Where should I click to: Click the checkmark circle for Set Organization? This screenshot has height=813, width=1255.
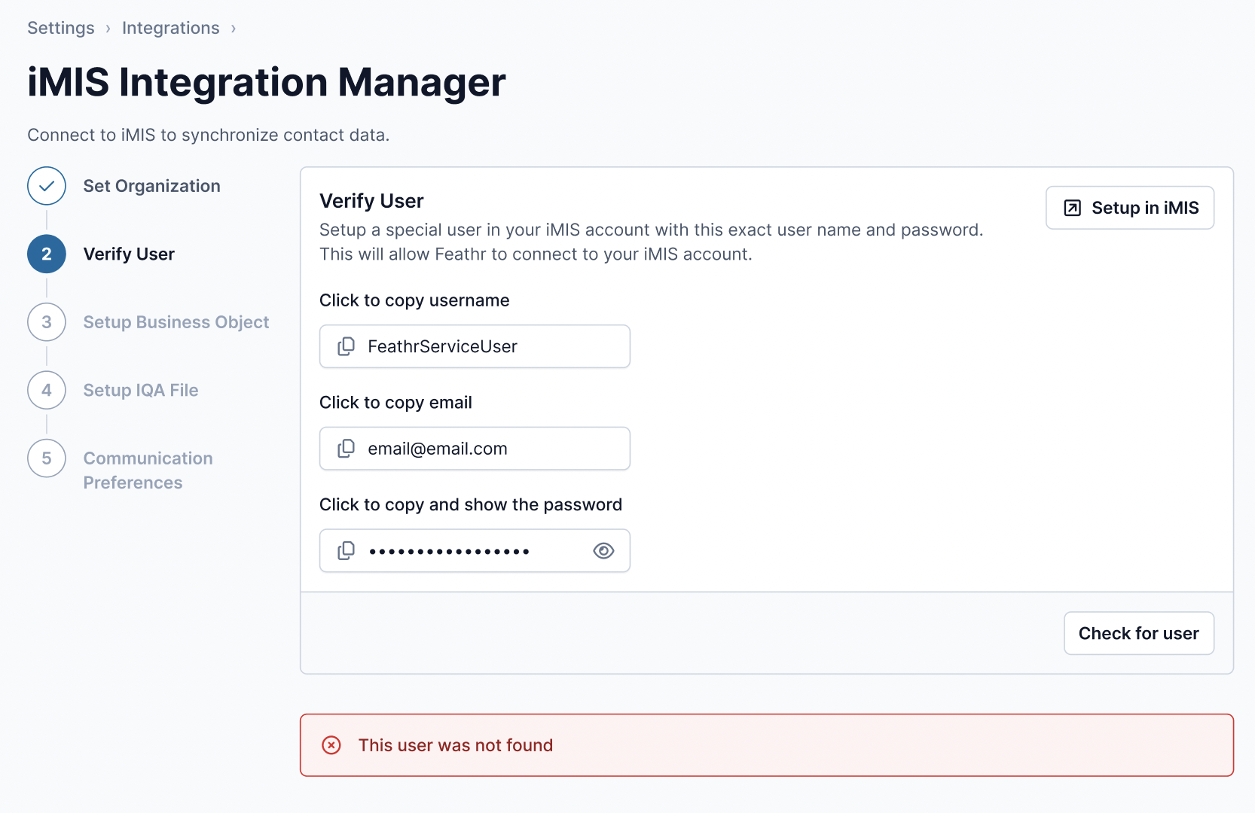pos(47,186)
